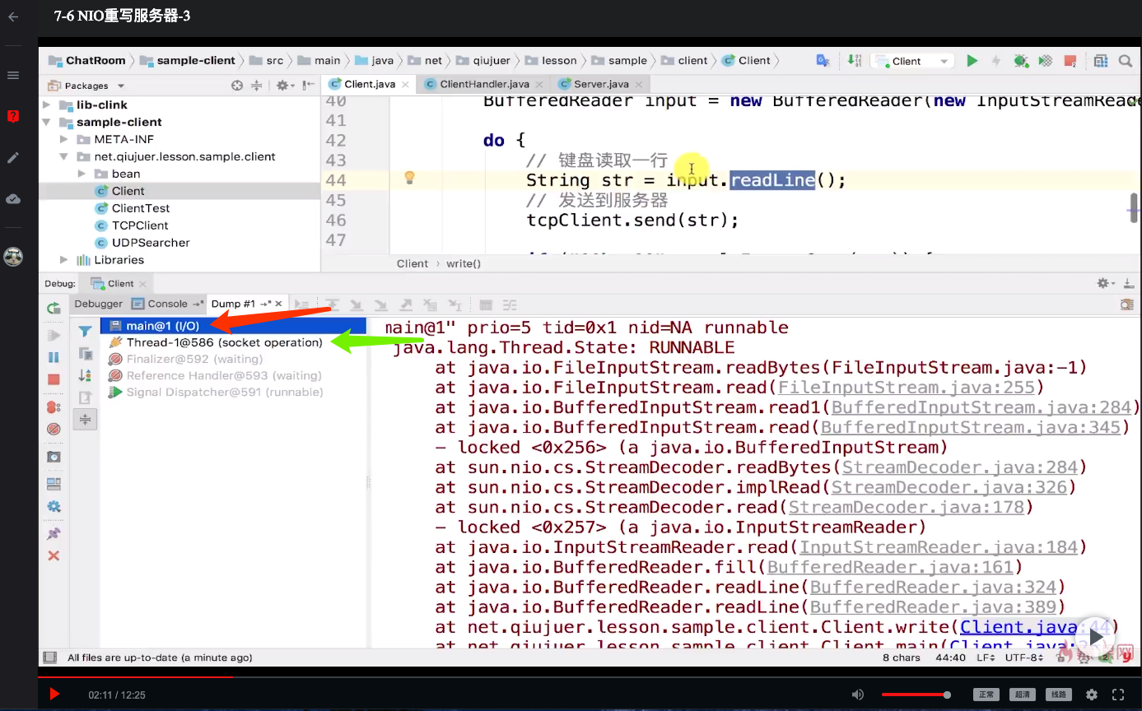Open the red question mark help icon
The height and width of the screenshot is (711, 1142).
[x=13, y=116]
